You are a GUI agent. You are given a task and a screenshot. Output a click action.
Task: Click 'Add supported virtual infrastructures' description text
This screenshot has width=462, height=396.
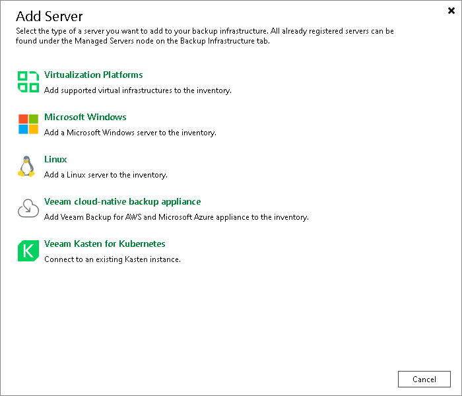pyautogui.click(x=137, y=90)
